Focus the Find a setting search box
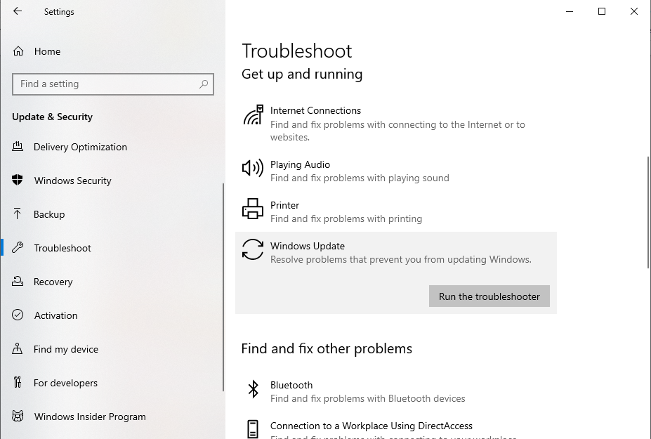 point(113,84)
